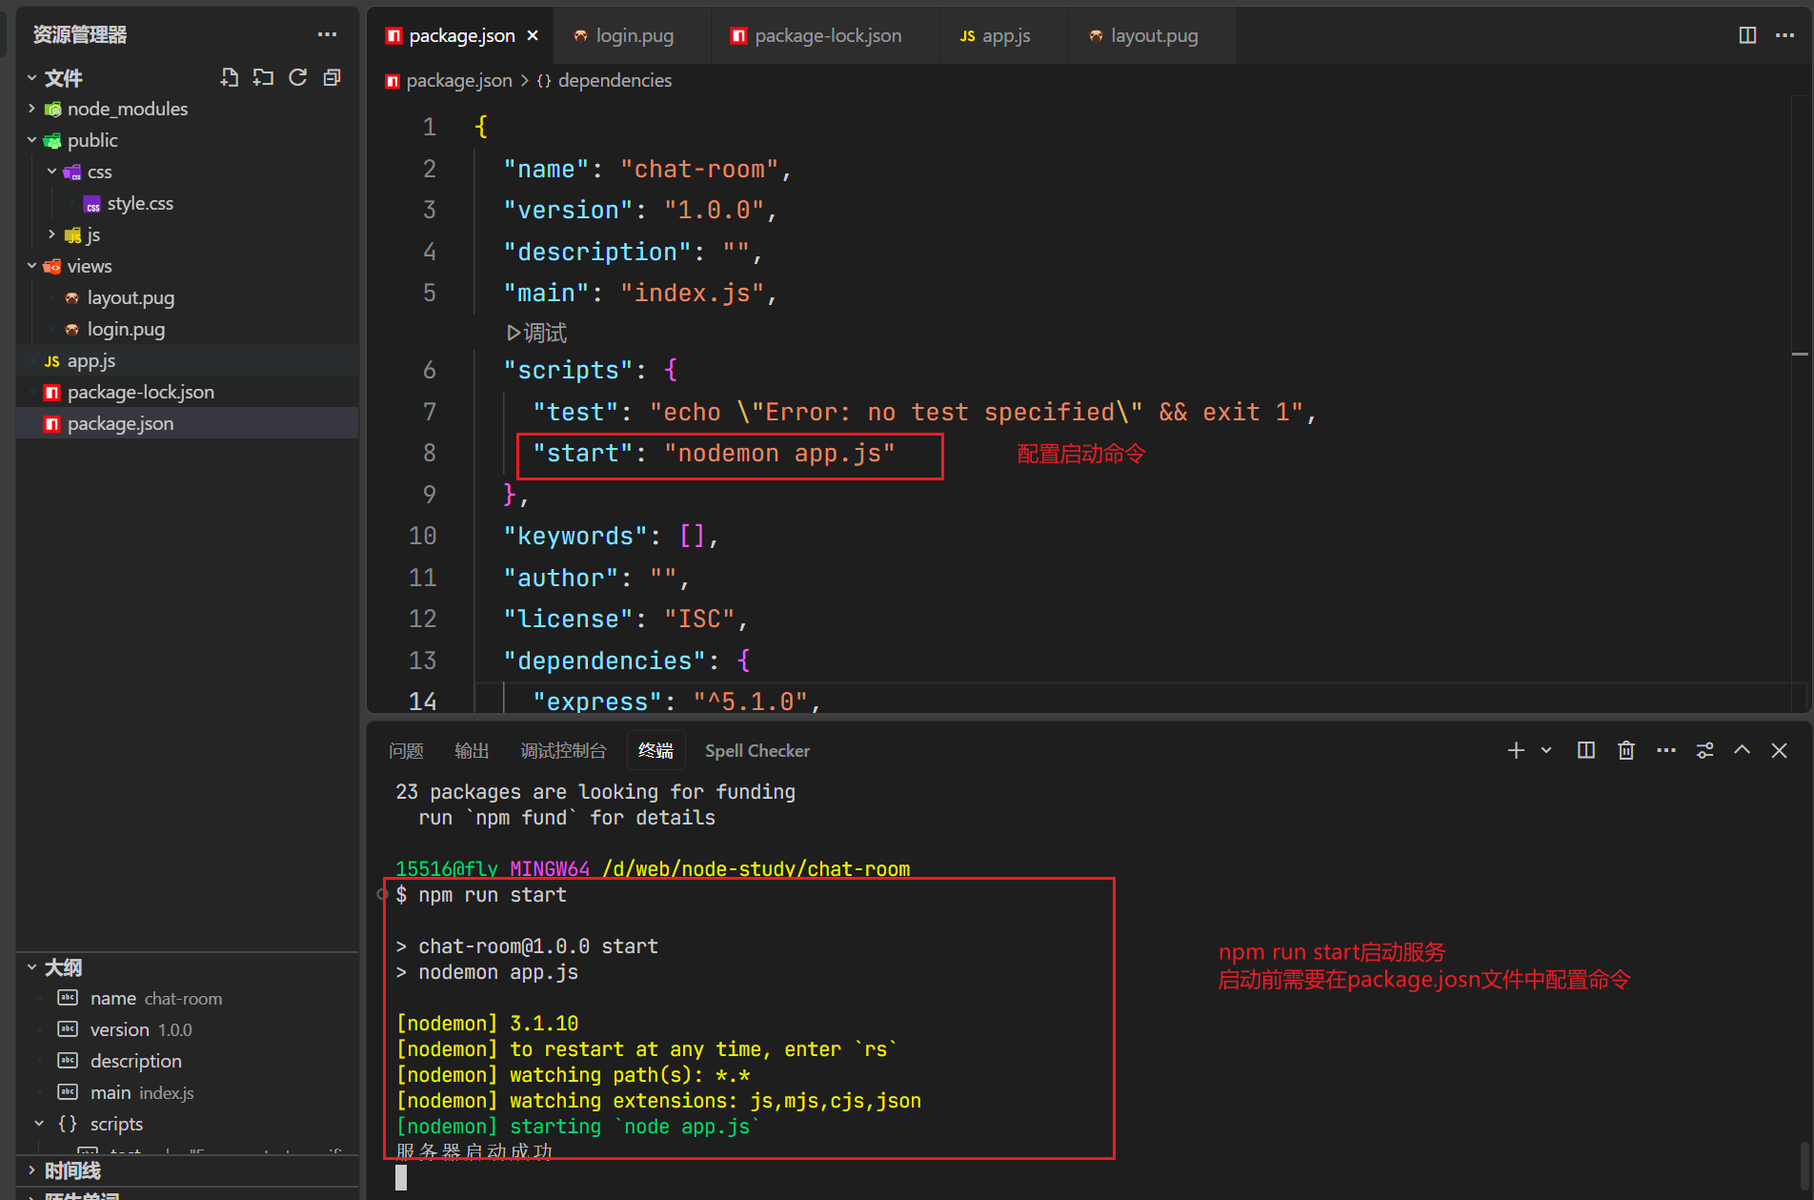Viewport: 1814px width, 1200px height.
Task: Open terminal launch profile dropdown
Action: click(x=1546, y=751)
